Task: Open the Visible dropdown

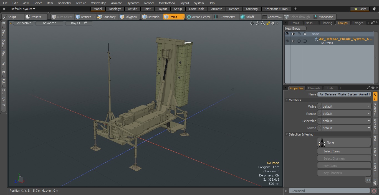Action: pyautogui.click(x=344, y=106)
